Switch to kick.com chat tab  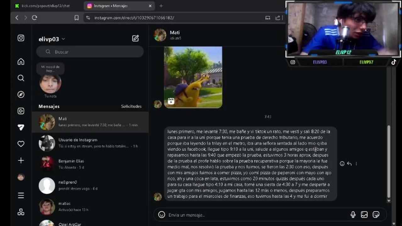coord(46,6)
